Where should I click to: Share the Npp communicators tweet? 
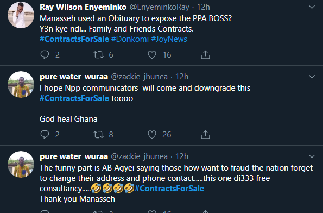(x=205, y=134)
